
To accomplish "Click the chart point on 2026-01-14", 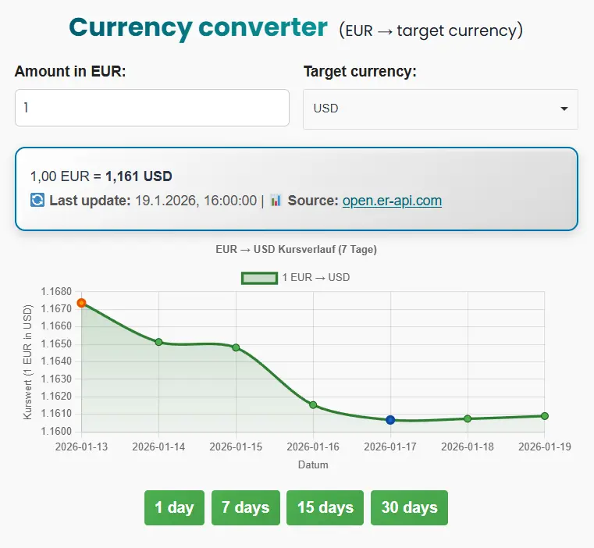I will click(158, 342).
